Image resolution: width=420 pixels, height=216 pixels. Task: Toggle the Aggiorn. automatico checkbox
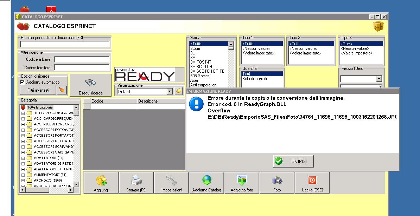click(22, 82)
